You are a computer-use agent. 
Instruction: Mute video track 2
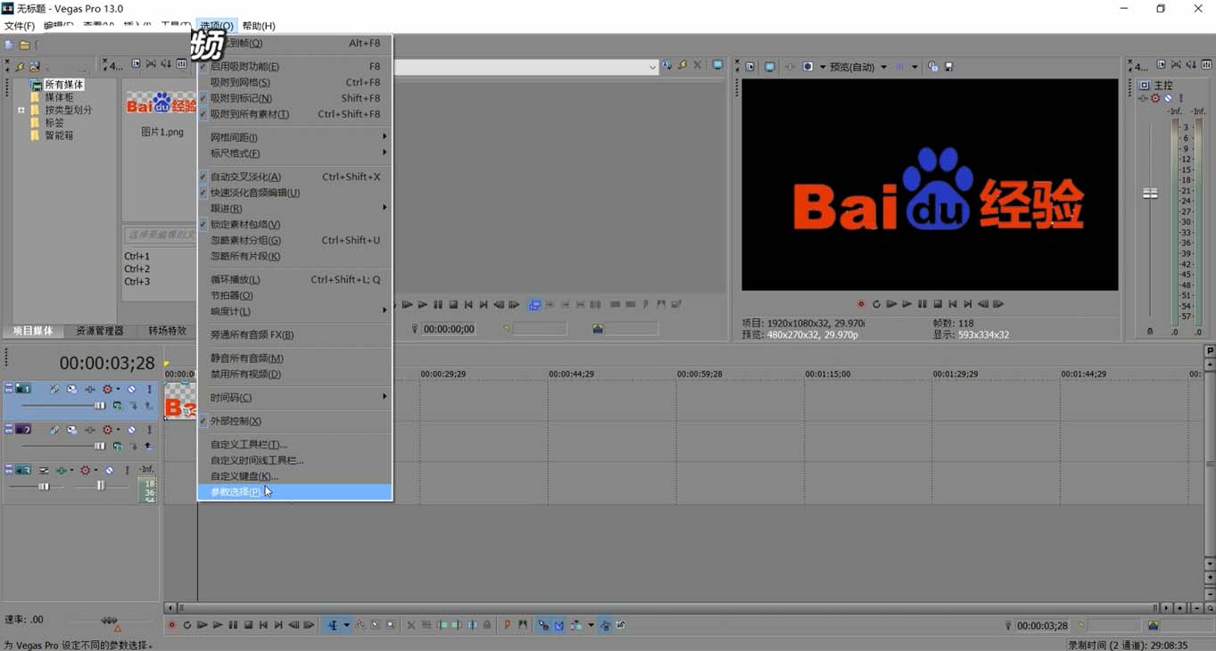tap(132, 430)
